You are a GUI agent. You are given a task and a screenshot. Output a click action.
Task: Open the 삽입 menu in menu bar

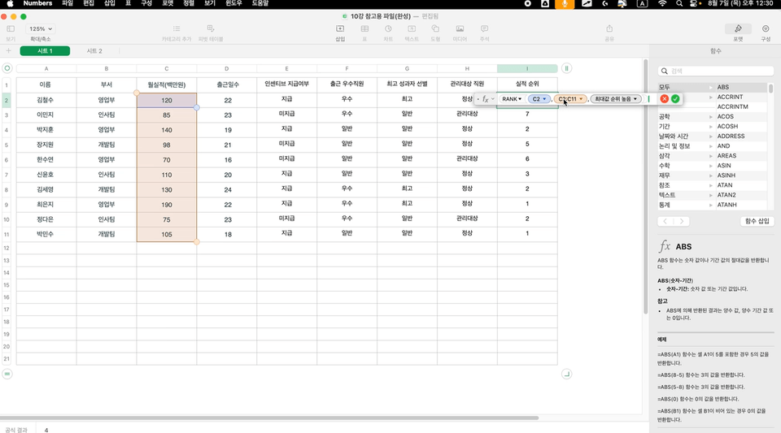pos(109,3)
